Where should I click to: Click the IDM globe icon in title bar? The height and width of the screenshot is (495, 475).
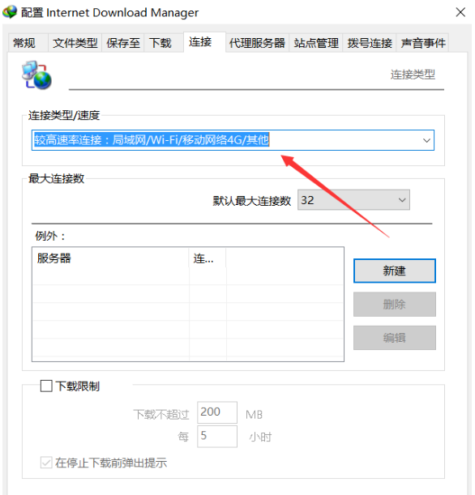[x=10, y=12]
